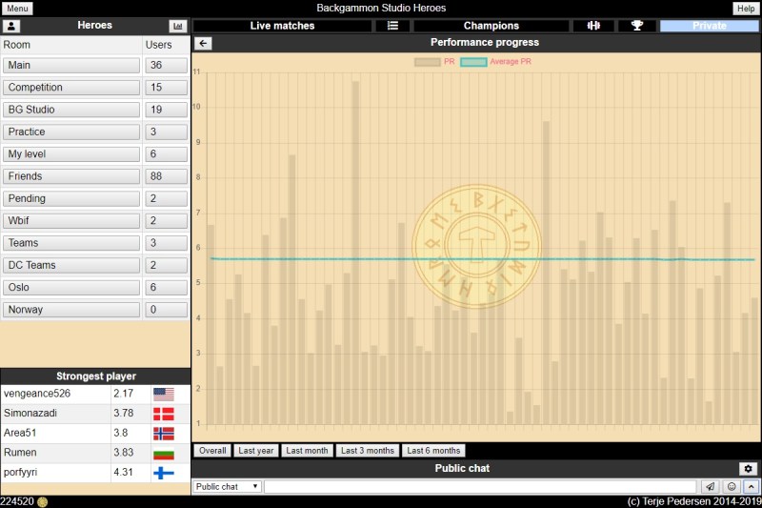Open public chat settings gear
The width and height of the screenshot is (762, 508).
click(748, 469)
